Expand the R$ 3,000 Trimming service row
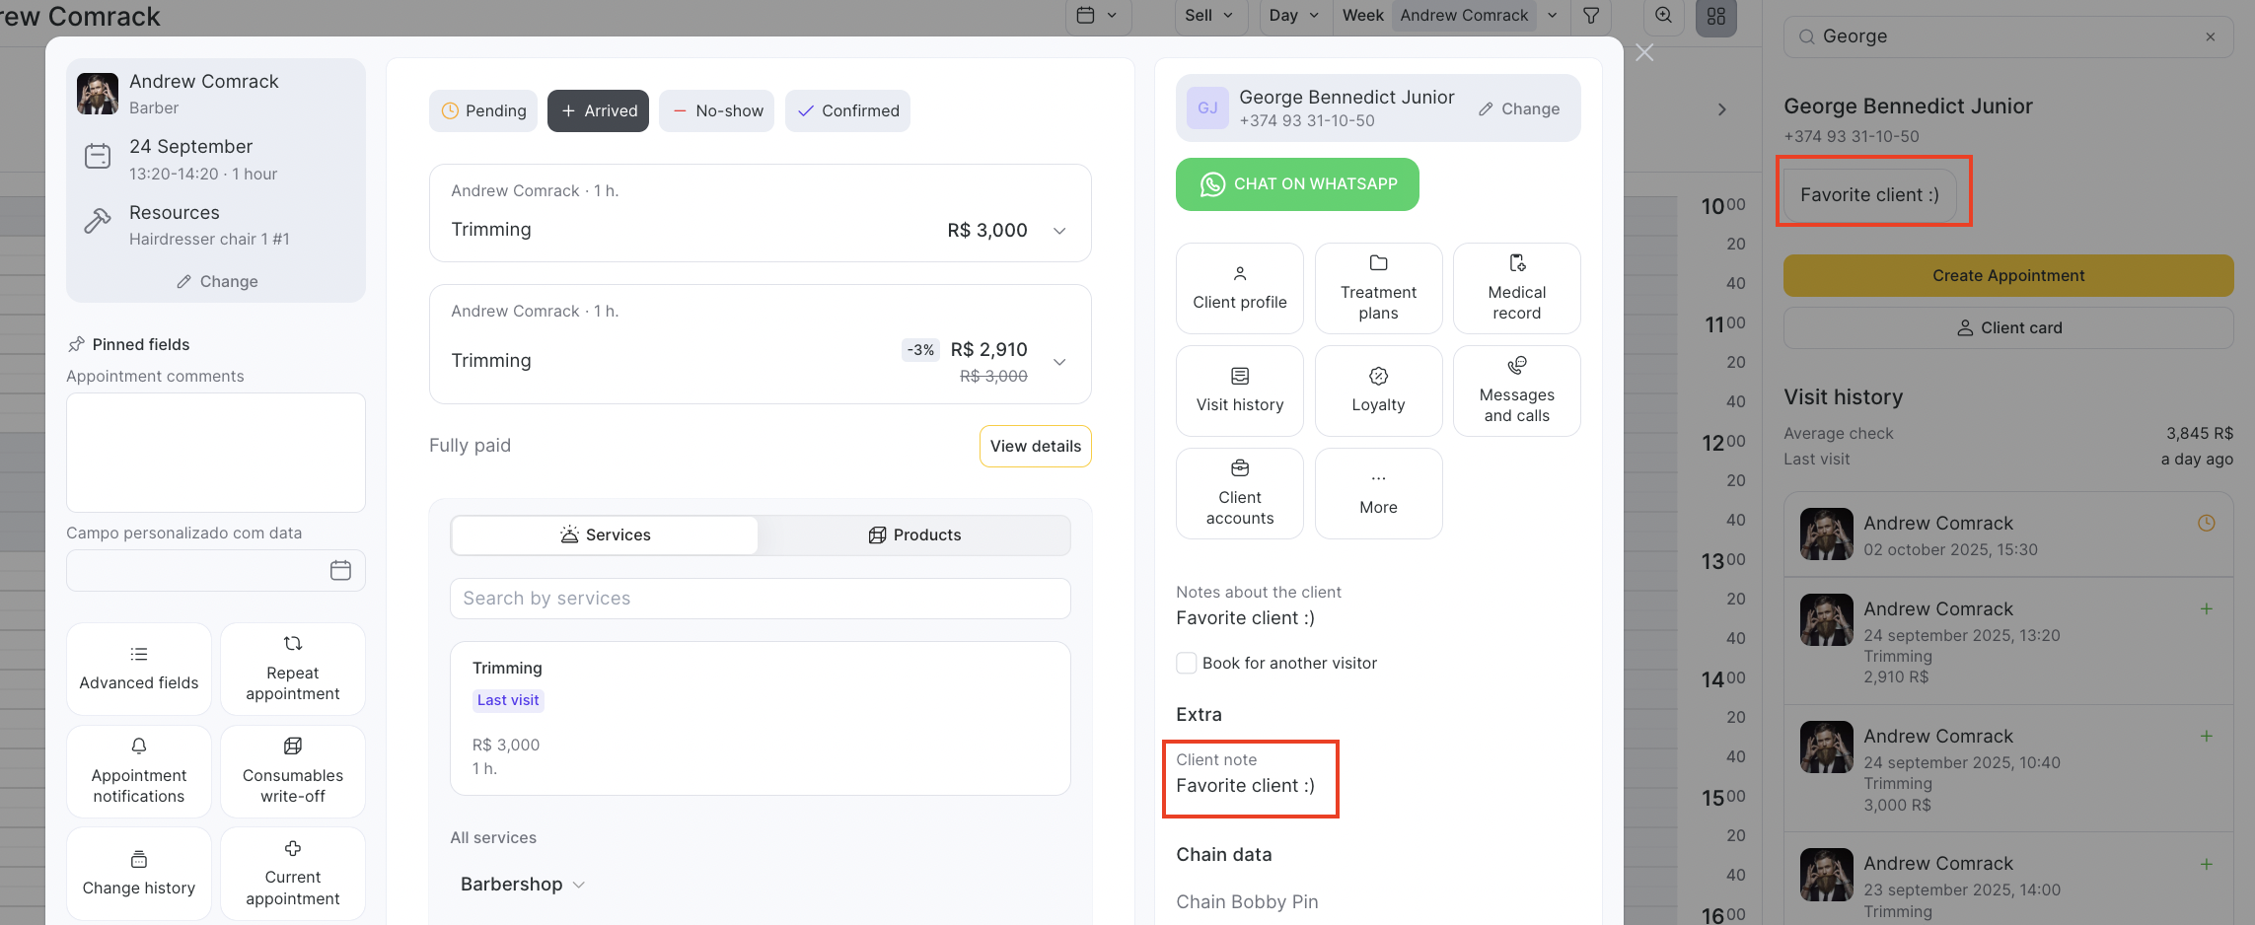Screen dimensions: 2255x925 pyautogui.click(x=1059, y=231)
